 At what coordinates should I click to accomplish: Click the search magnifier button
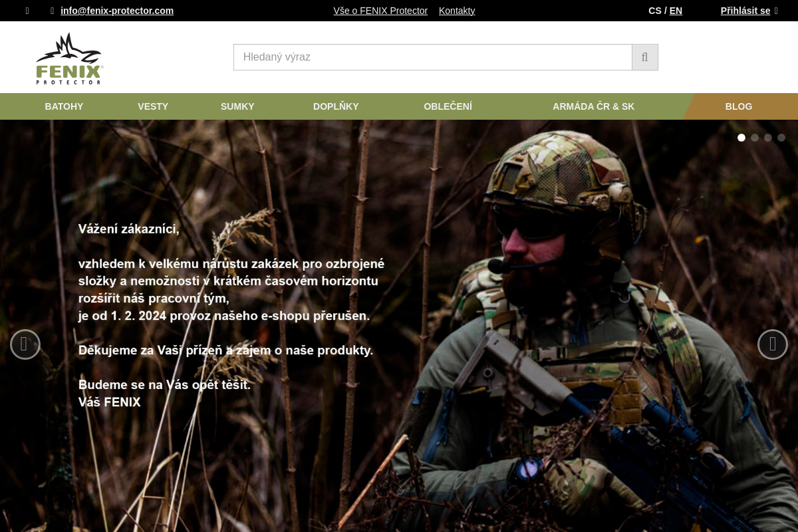(x=644, y=57)
